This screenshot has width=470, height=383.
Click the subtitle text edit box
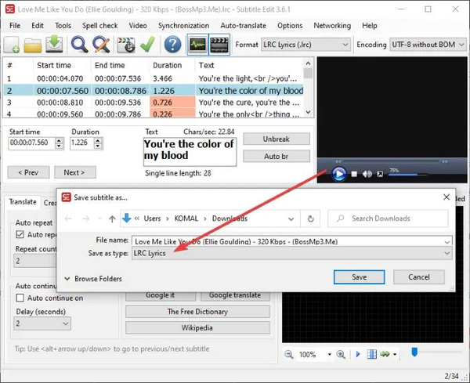pos(190,152)
